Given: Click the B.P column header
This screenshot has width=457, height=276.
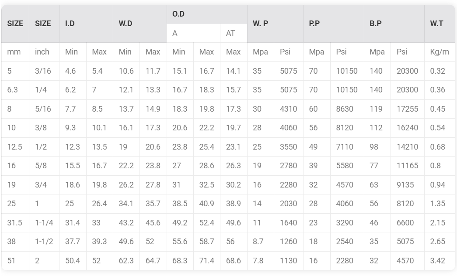Looking at the screenshot, I should (x=394, y=24).
